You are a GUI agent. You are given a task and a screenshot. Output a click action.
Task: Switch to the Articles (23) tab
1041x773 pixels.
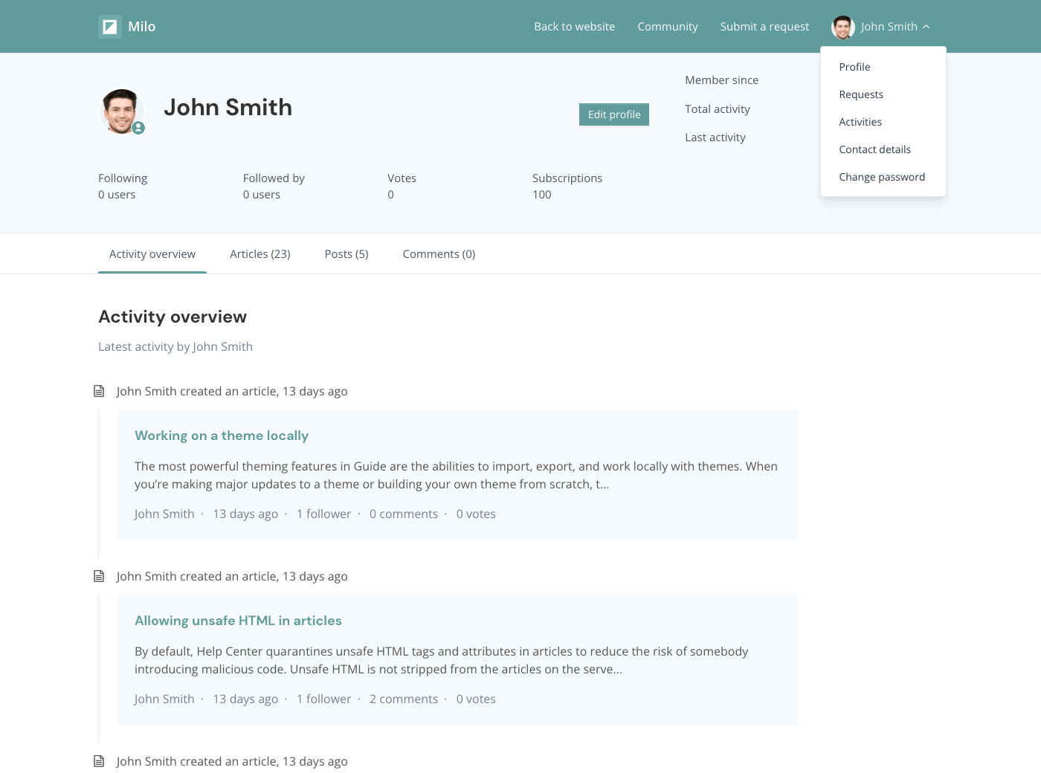(x=260, y=254)
